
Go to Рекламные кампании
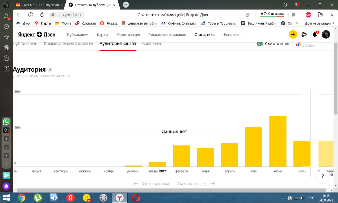click(167, 35)
